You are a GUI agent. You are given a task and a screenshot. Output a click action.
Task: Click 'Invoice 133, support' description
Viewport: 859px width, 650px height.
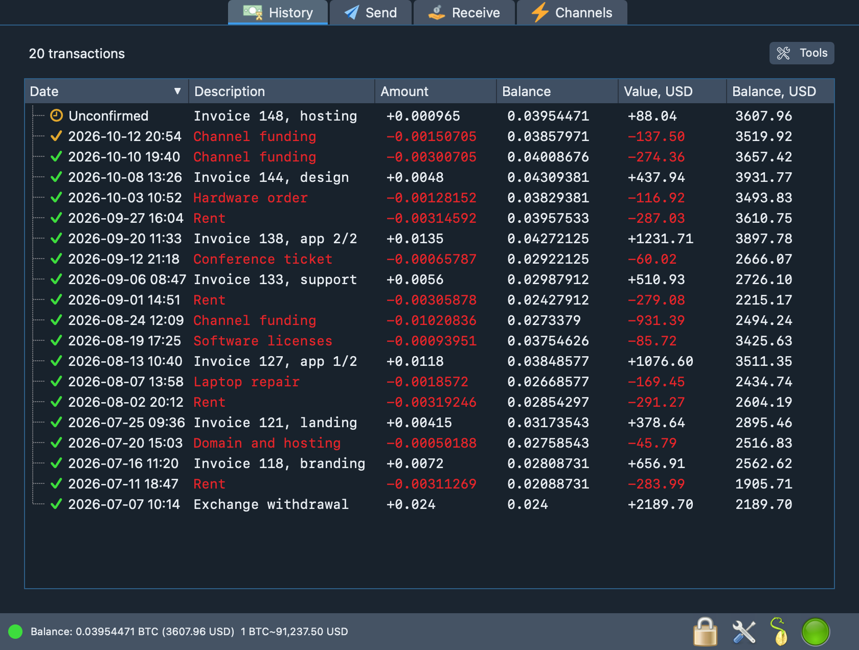click(275, 280)
